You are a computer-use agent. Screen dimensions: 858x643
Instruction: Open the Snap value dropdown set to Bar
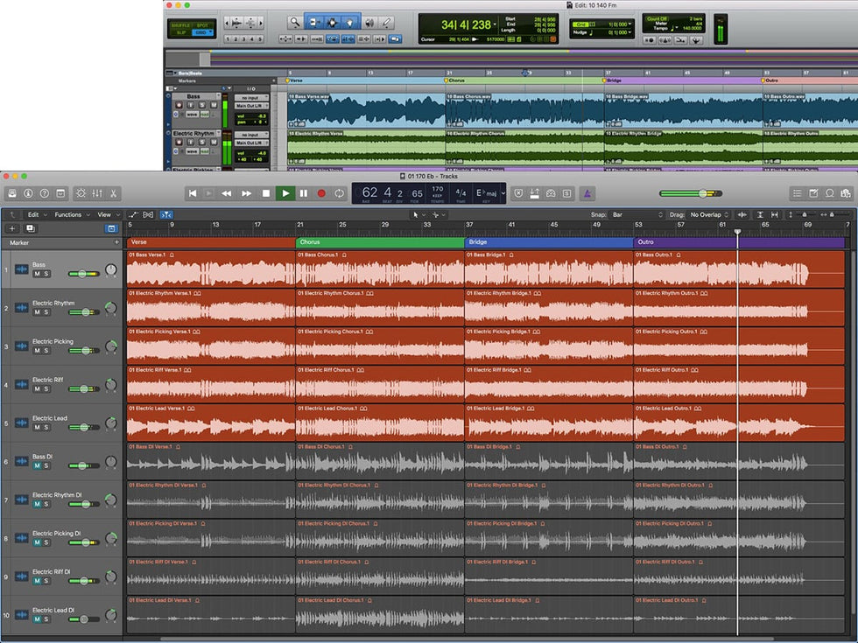click(638, 214)
